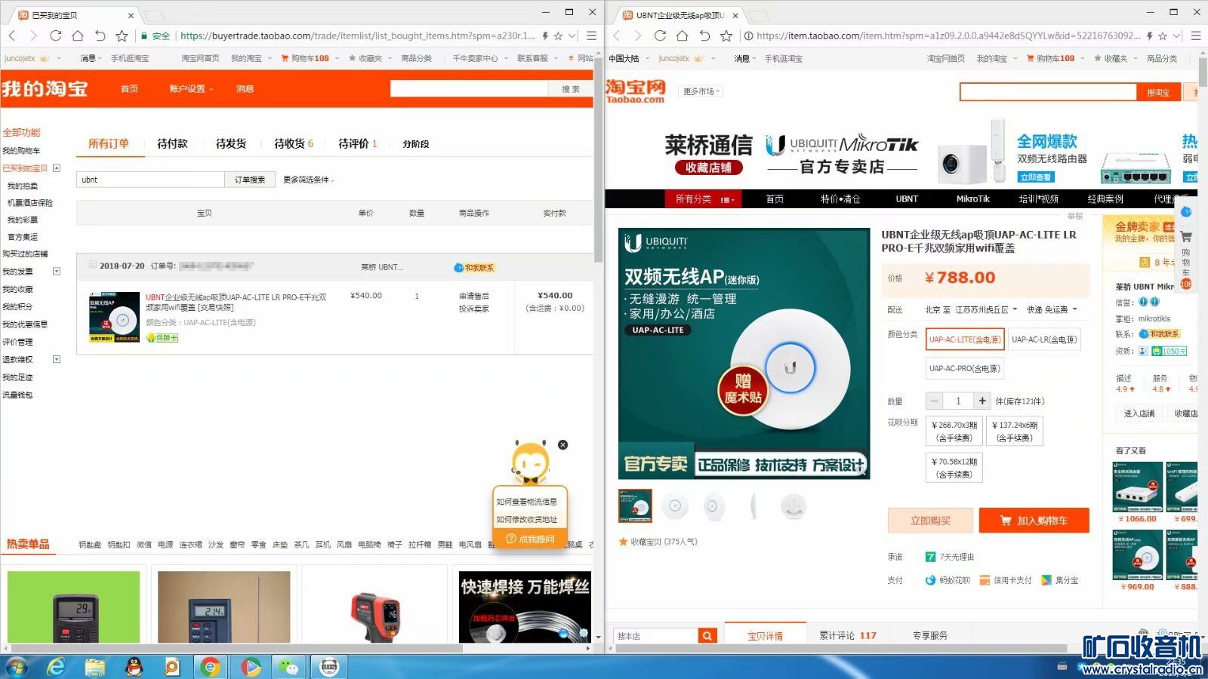Bookmark the left window's page with toolbar star
Image resolution: width=1208 pixels, height=679 pixels.
pyautogui.click(x=122, y=35)
